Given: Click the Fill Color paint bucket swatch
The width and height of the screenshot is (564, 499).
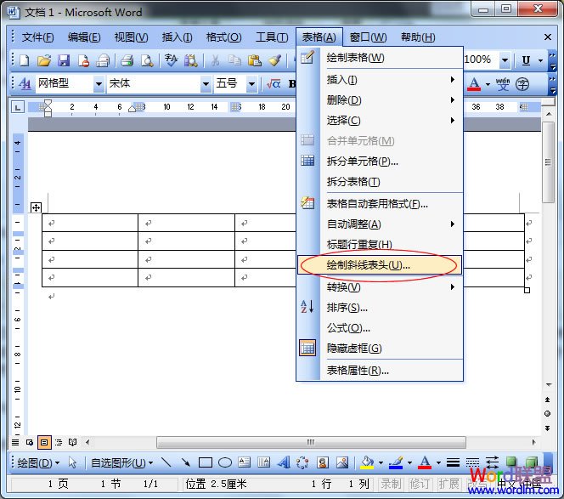Looking at the screenshot, I should (367, 462).
